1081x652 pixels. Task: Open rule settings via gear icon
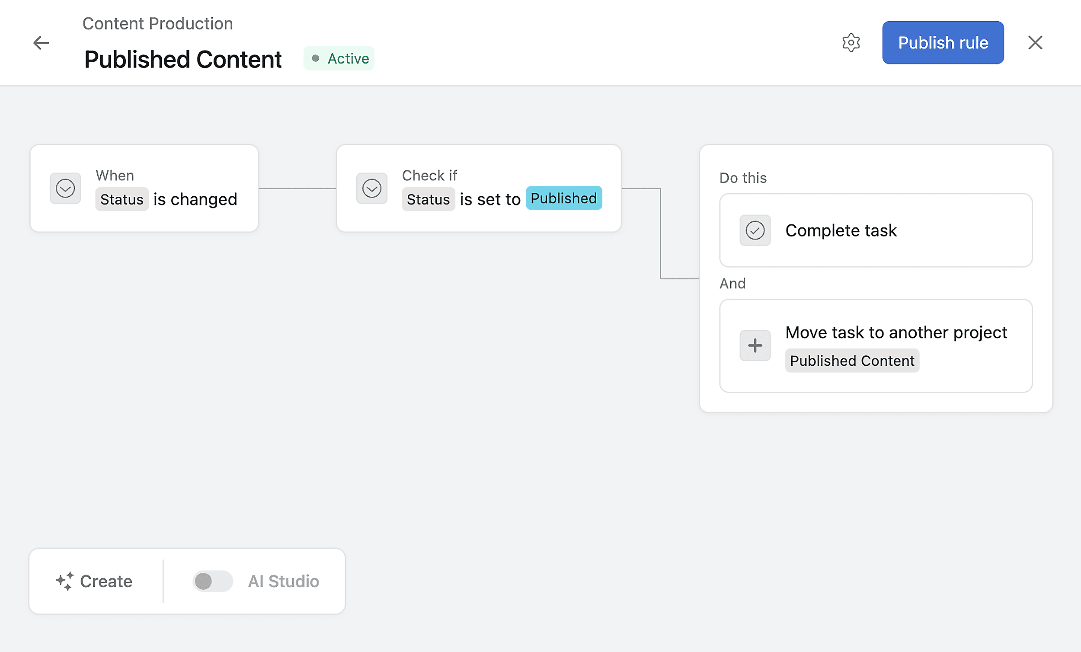(851, 42)
